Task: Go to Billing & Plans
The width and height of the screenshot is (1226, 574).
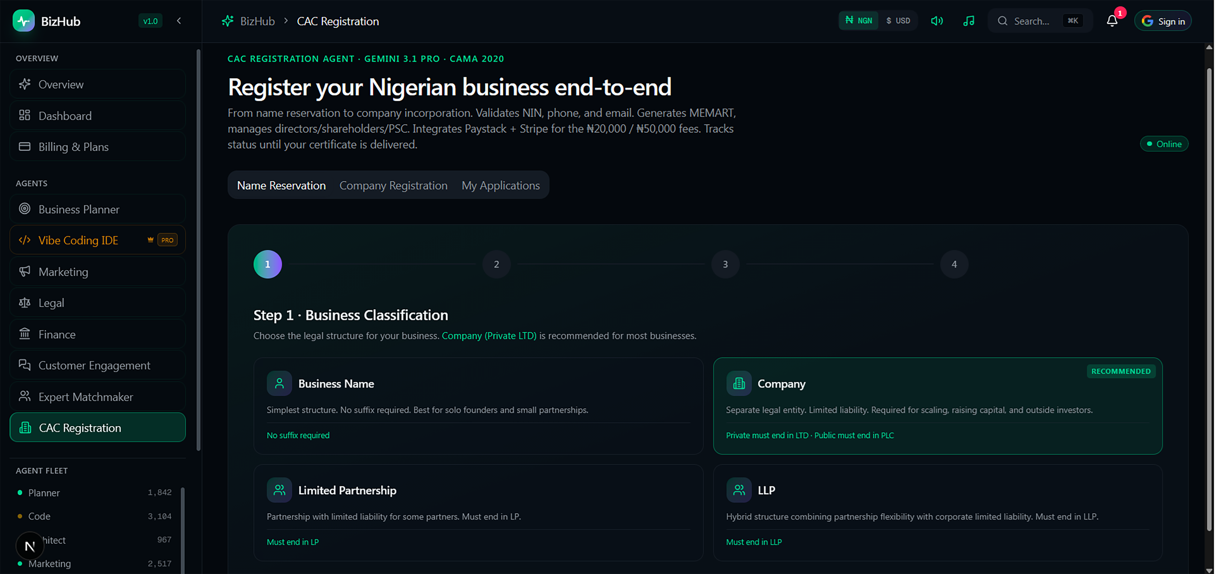Action: coord(98,147)
